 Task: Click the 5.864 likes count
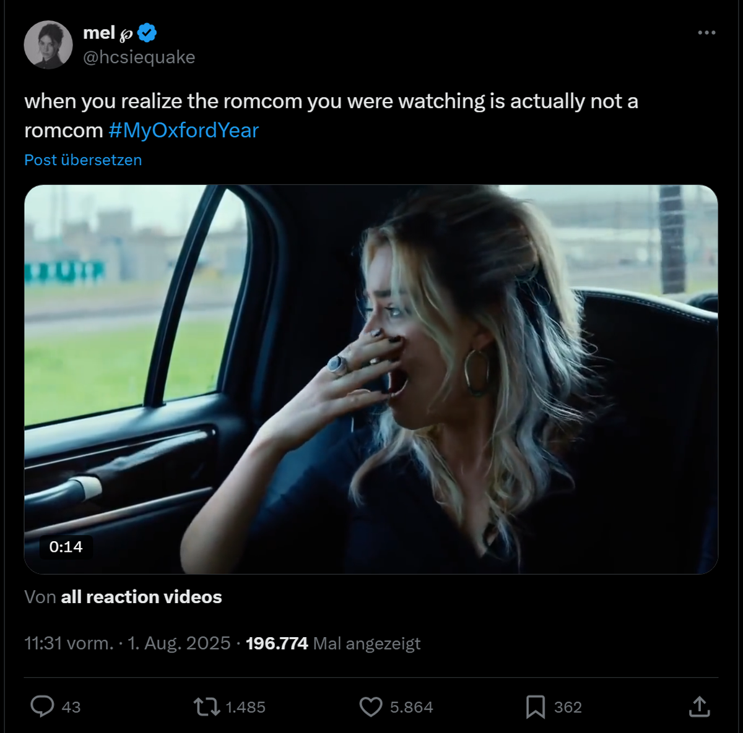(x=412, y=707)
